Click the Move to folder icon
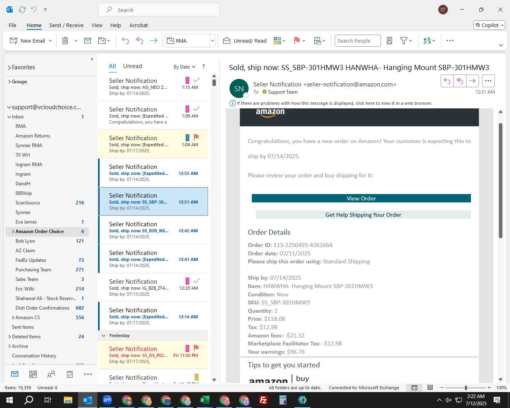Screen dimensions: 510x408 [x=102, y=41]
